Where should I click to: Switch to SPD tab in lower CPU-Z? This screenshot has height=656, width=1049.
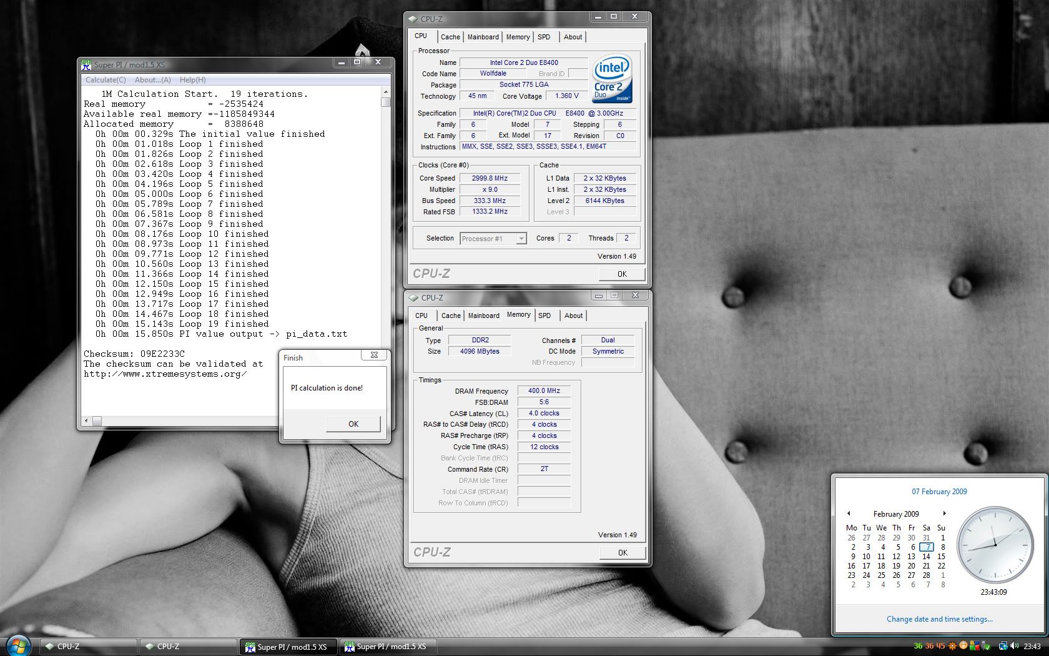[x=544, y=316]
